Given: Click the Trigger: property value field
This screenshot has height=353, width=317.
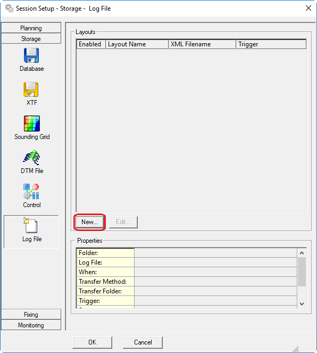Looking at the screenshot, I should pos(215,300).
